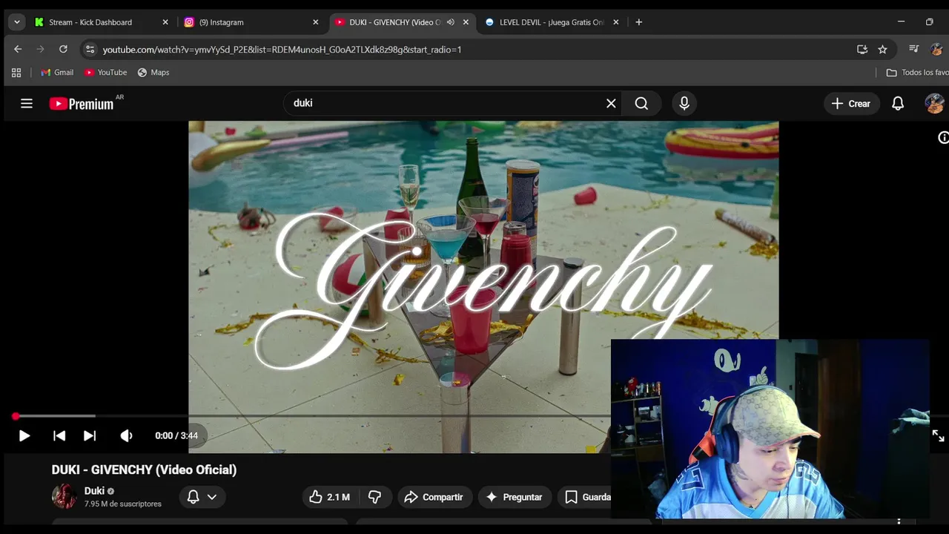Screen dimensions: 949x534
Task: Open the YouTube hamburger guide menu
Action: point(27,104)
